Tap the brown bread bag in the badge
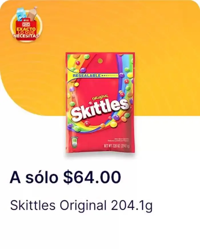 point(32,14)
